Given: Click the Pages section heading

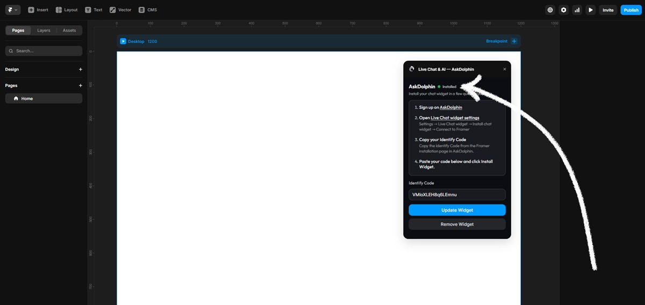Looking at the screenshot, I should click(x=11, y=85).
